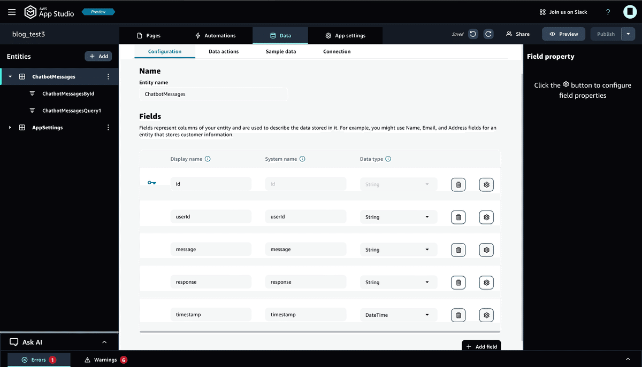
Task: Click the Preview button
Action: (563, 34)
